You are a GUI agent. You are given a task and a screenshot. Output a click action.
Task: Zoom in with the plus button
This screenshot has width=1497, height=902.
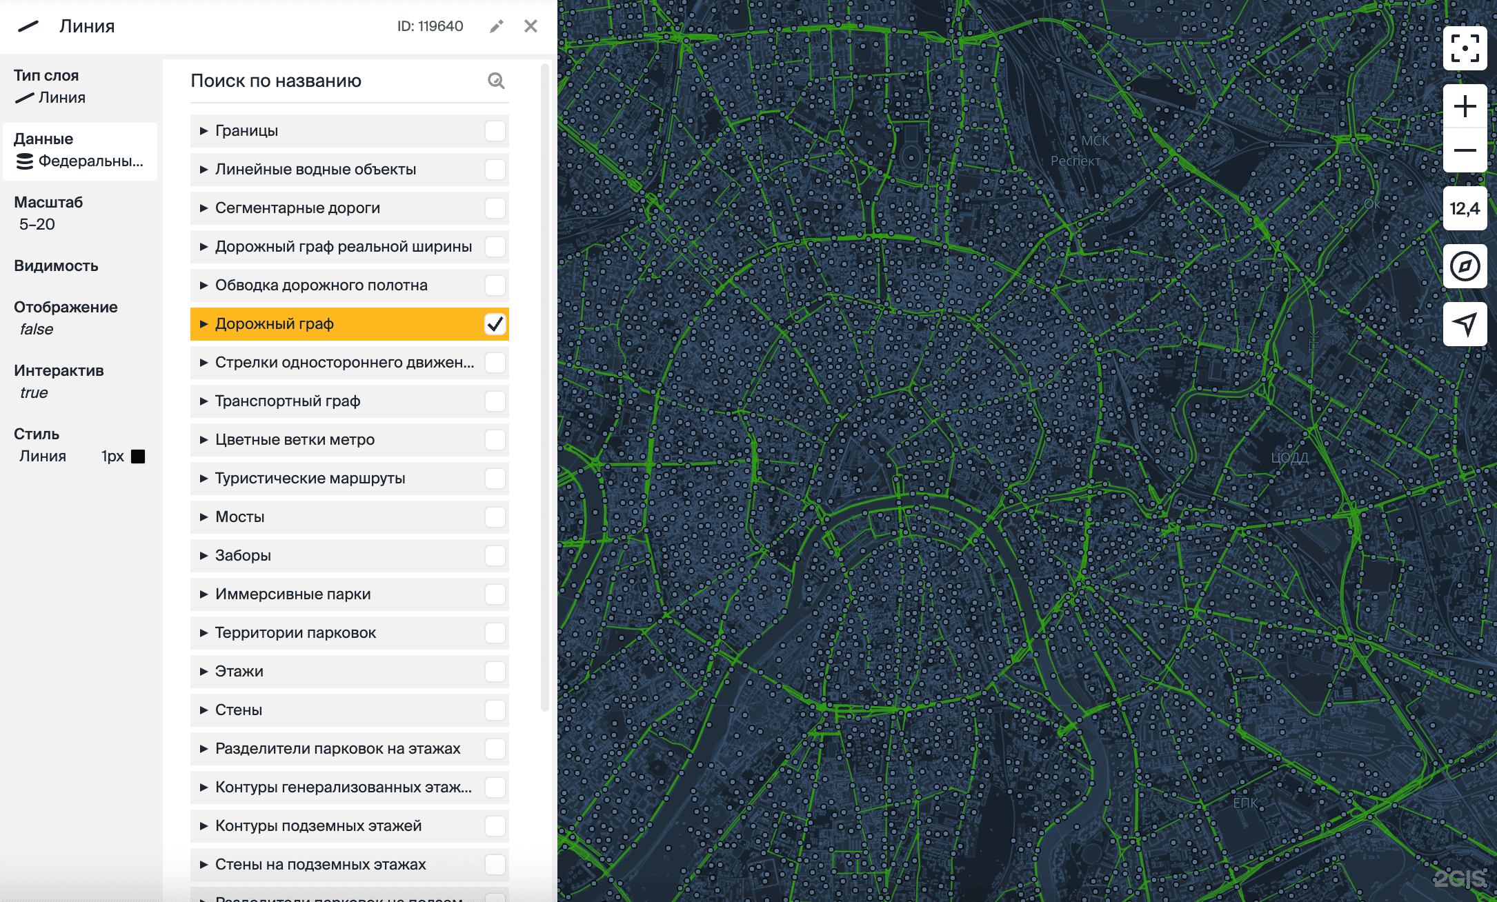[x=1465, y=106]
